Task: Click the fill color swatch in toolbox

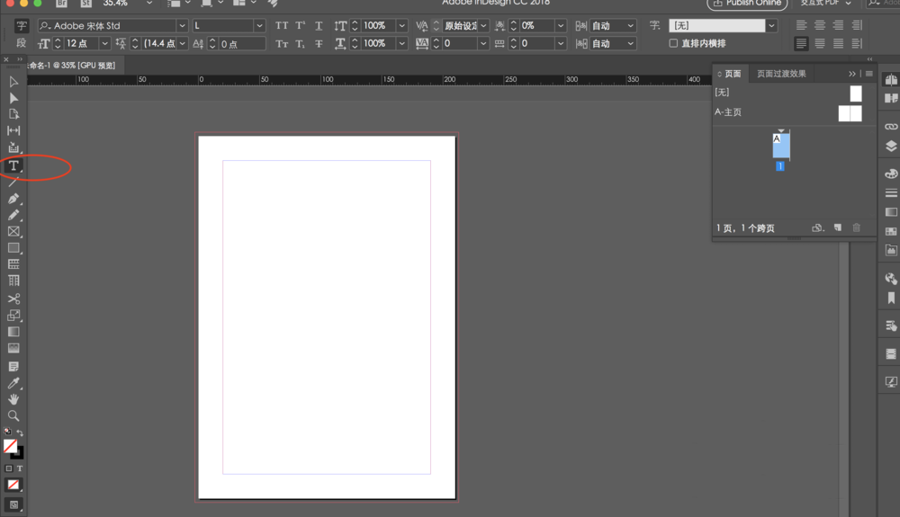Action: pyautogui.click(x=10, y=446)
